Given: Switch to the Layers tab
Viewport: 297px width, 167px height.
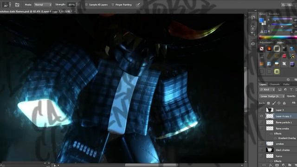Looking at the screenshot, I should click(263, 84).
